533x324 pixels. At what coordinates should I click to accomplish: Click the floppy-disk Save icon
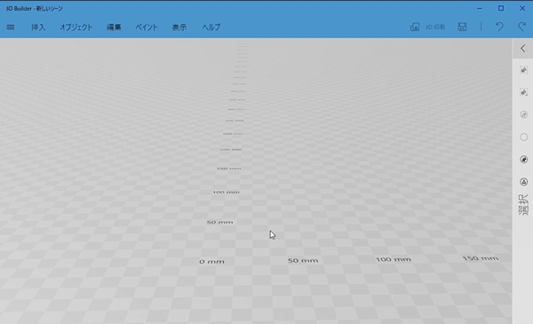pyautogui.click(x=462, y=27)
